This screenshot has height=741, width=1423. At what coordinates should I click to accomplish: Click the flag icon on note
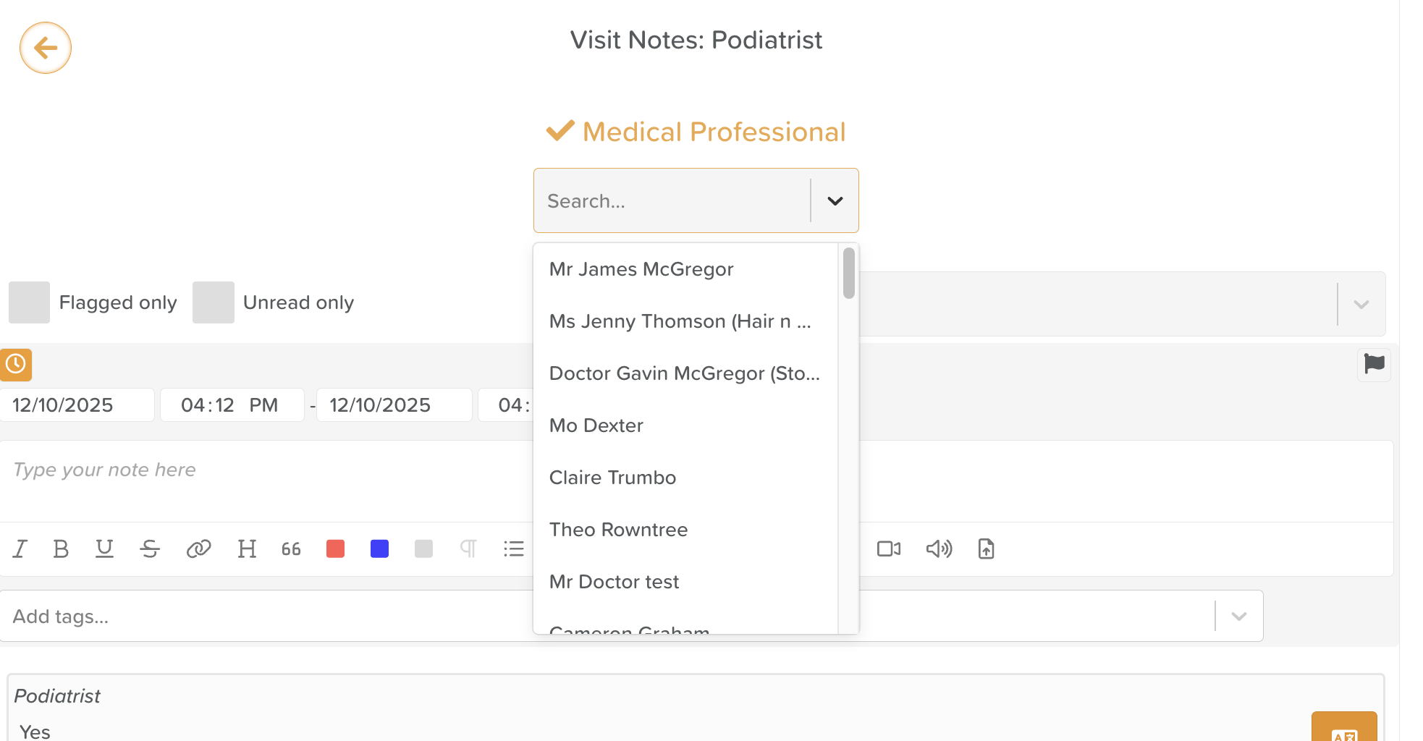pos(1373,364)
